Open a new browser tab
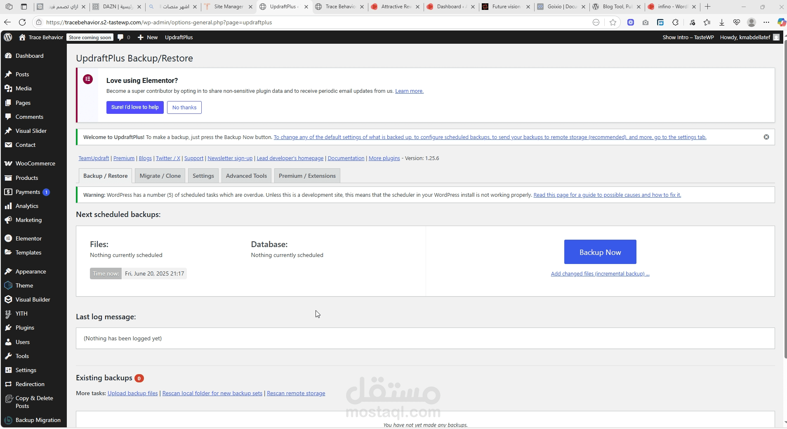The height and width of the screenshot is (429, 787). pyautogui.click(x=708, y=7)
